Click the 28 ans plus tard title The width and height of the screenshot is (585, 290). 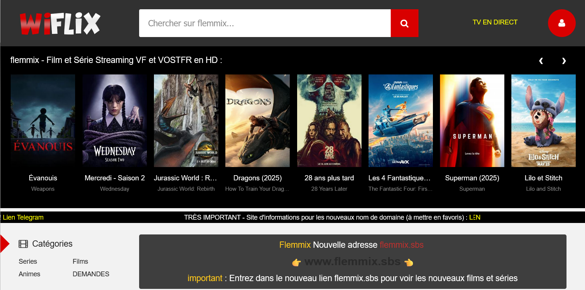pos(329,178)
